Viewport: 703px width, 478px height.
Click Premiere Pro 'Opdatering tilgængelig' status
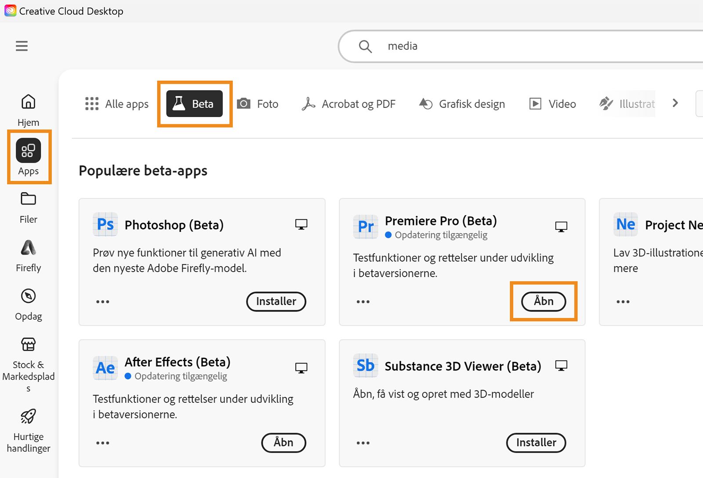(436, 235)
